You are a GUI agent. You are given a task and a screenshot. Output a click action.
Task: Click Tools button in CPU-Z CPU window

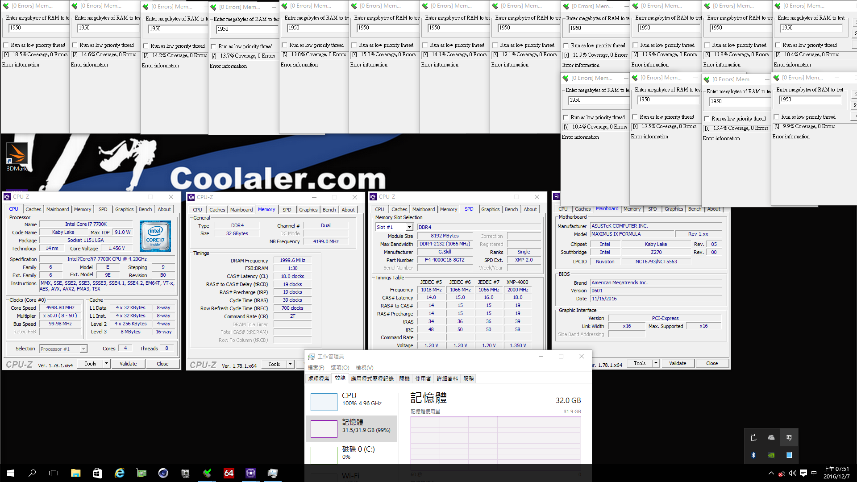pyautogui.click(x=90, y=364)
